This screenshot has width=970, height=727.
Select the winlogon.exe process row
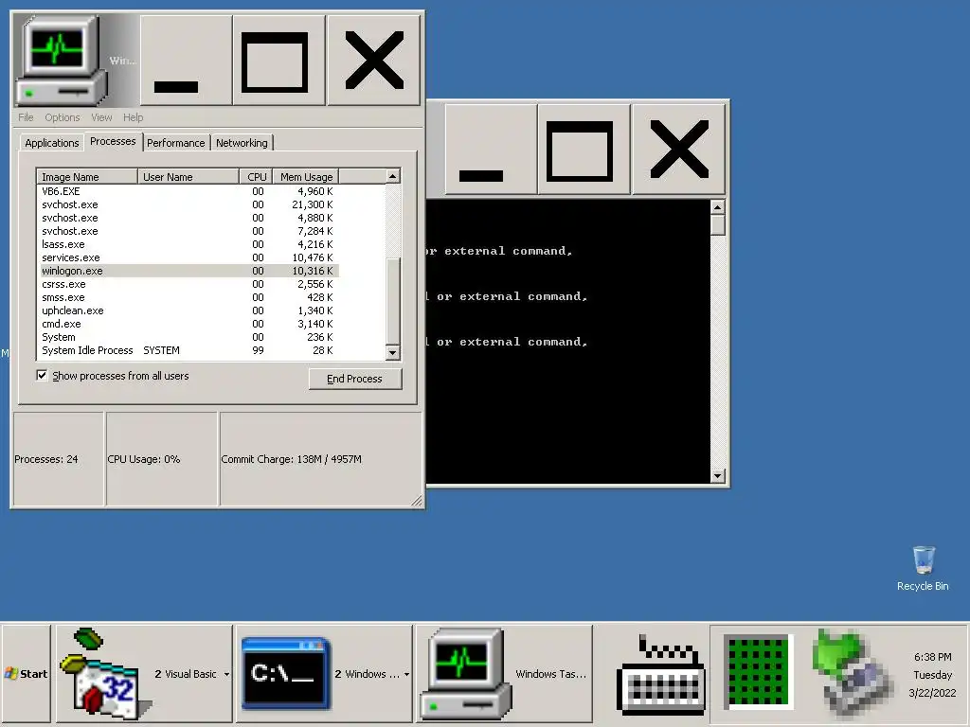(189, 271)
